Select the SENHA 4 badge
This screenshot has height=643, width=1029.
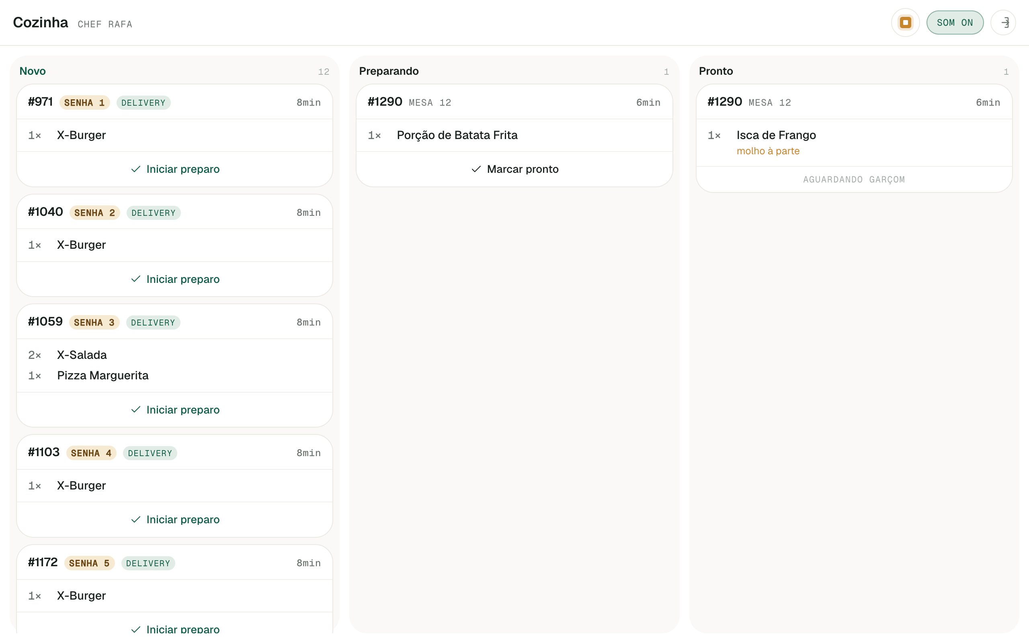pyautogui.click(x=91, y=453)
